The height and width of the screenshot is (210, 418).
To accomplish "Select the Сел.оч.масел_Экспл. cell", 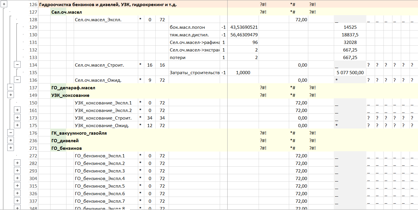I will [98, 20].
